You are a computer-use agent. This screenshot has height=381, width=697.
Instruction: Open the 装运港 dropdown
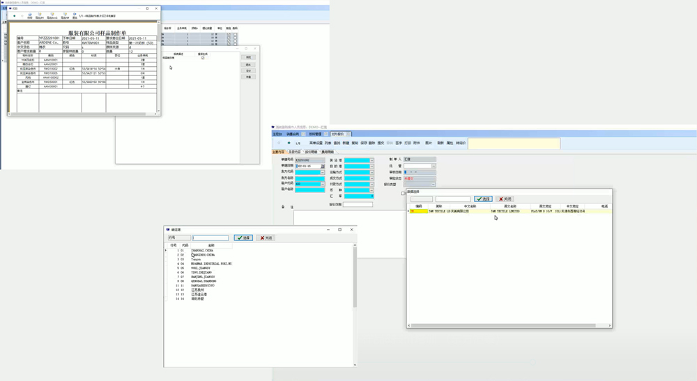point(372,160)
